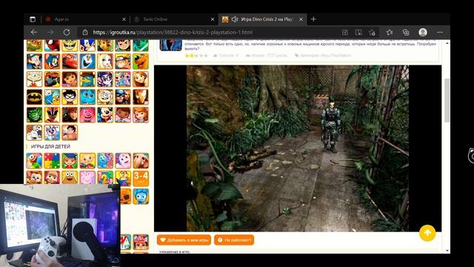Click the page vertical scrollbar thumb
The height and width of the screenshot is (267, 474).
pos(447,101)
